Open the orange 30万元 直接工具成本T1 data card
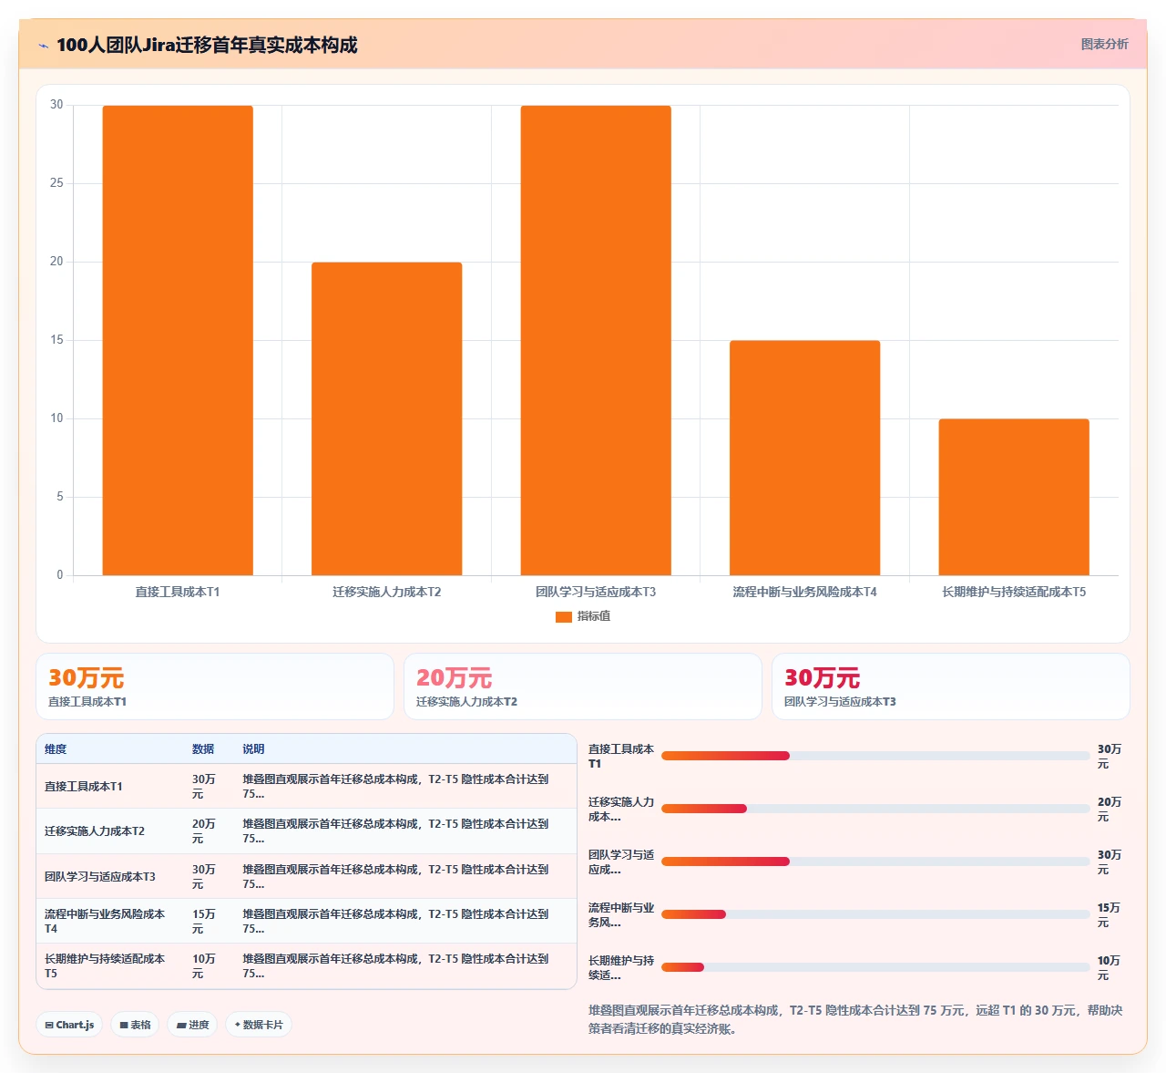This screenshot has width=1166, height=1073. pyautogui.click(x=215, y=686)
